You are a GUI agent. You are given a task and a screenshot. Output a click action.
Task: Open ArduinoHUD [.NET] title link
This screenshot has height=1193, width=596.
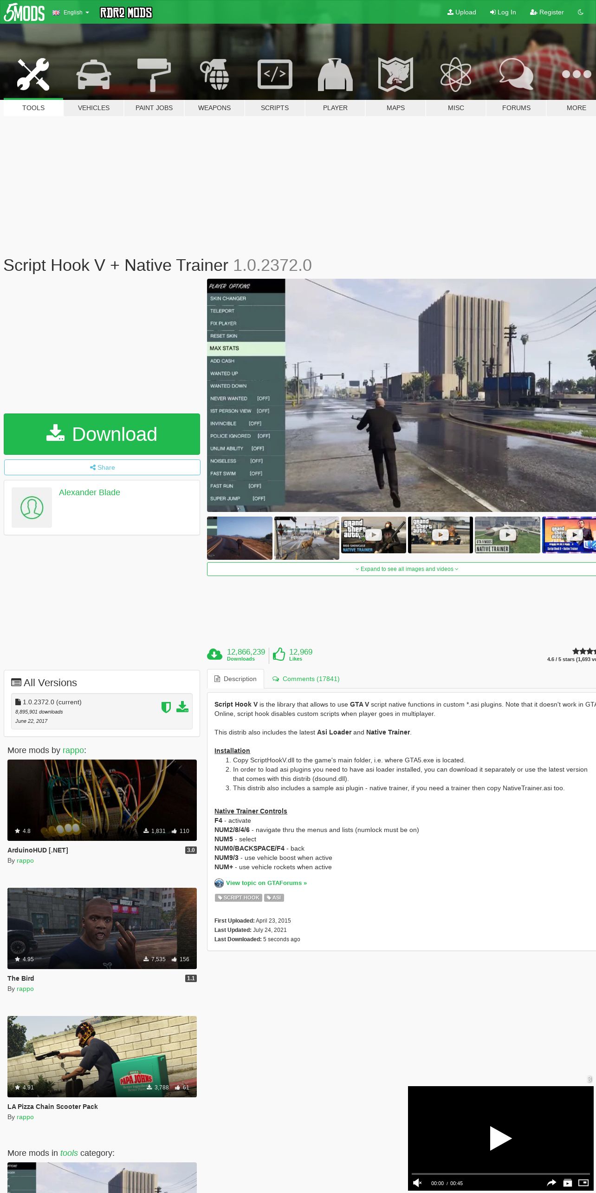click(38, 850)
